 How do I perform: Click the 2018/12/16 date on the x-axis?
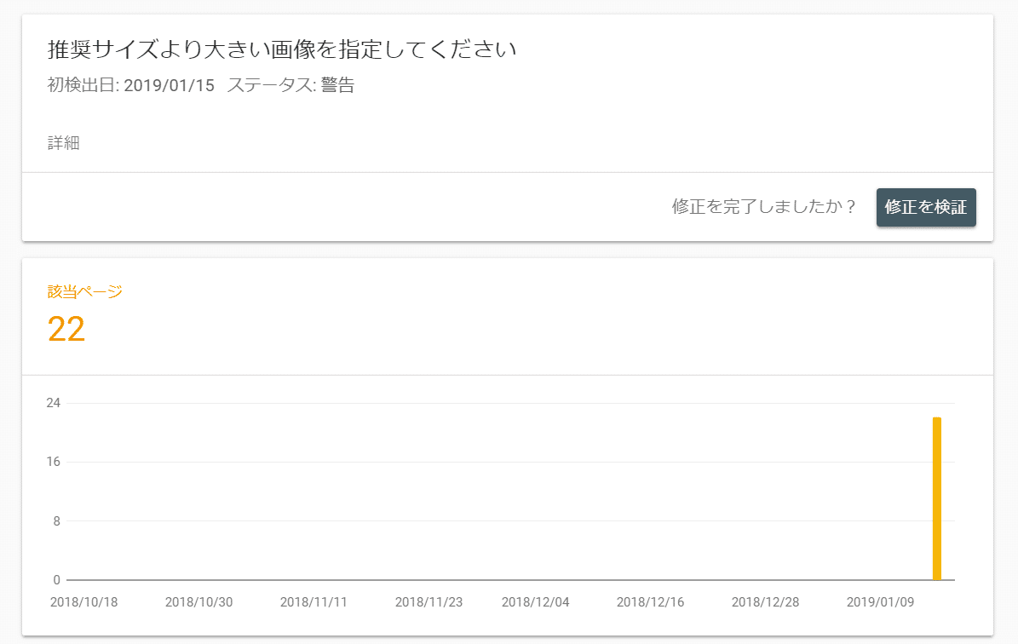click(650, 602)
